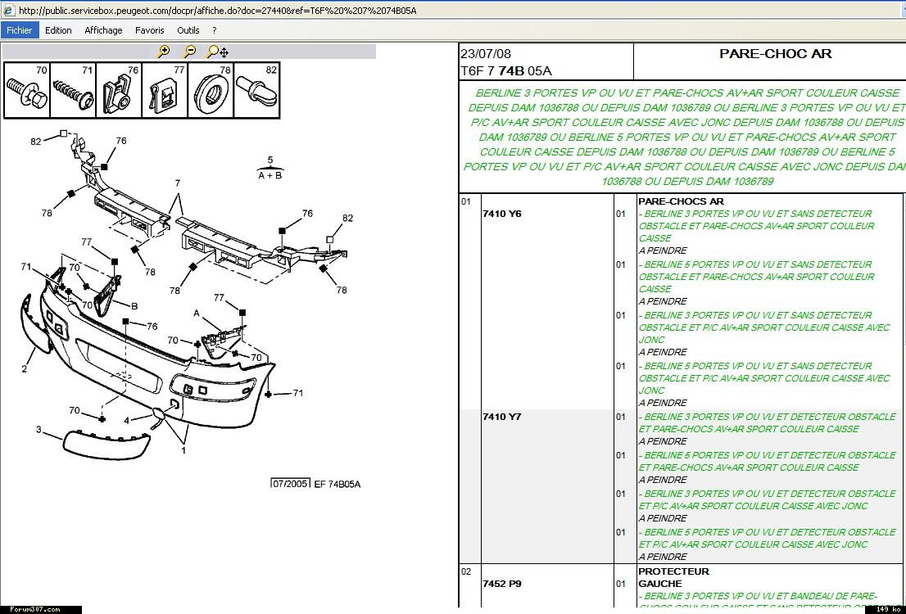The height and width of the screenshot is (614, 906).
Task: Select part thumbnail 70 bolt
Action: pos(27,91)
